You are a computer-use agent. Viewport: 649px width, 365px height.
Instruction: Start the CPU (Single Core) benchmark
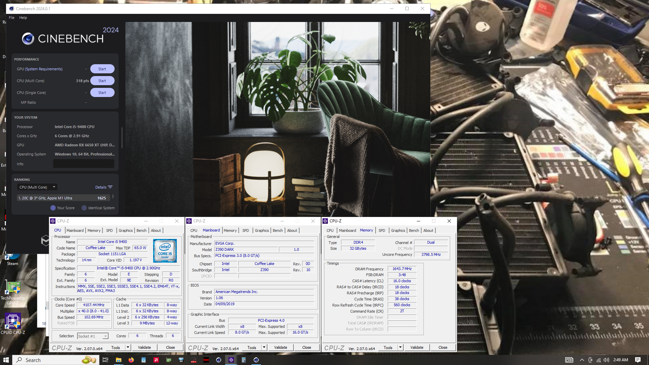102,93
